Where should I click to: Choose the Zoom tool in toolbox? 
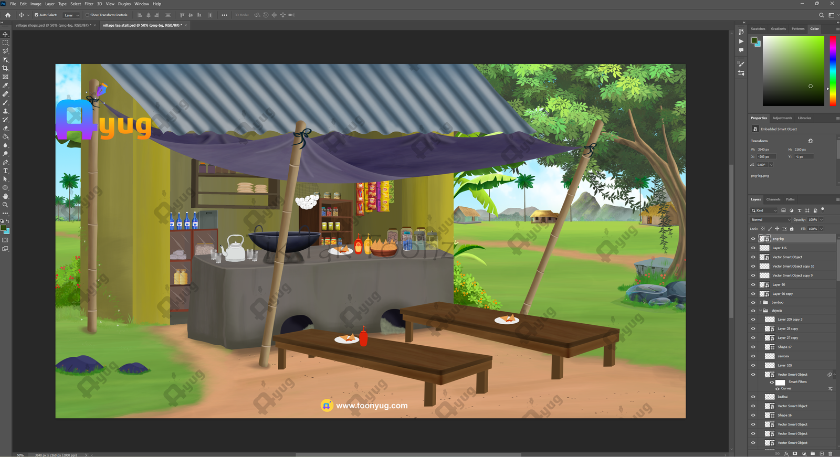coord(5,205)
